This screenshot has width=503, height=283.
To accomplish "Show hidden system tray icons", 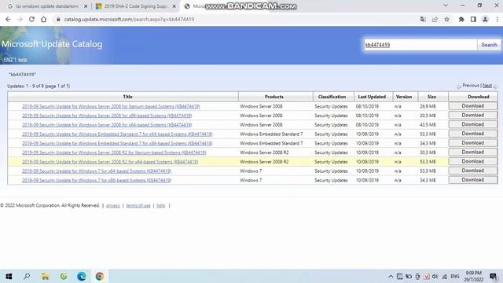I will point(391,276).
